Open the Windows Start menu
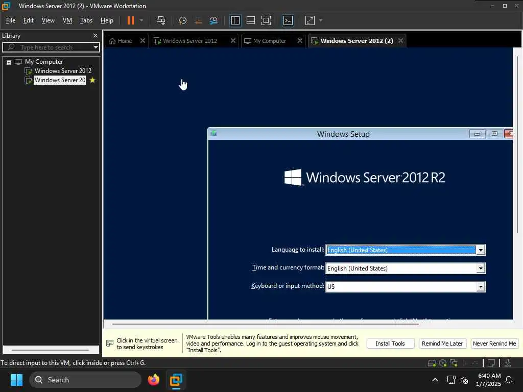Image resolution: width=523 pixels, height=392 pixels. click(x=16, y=380)
